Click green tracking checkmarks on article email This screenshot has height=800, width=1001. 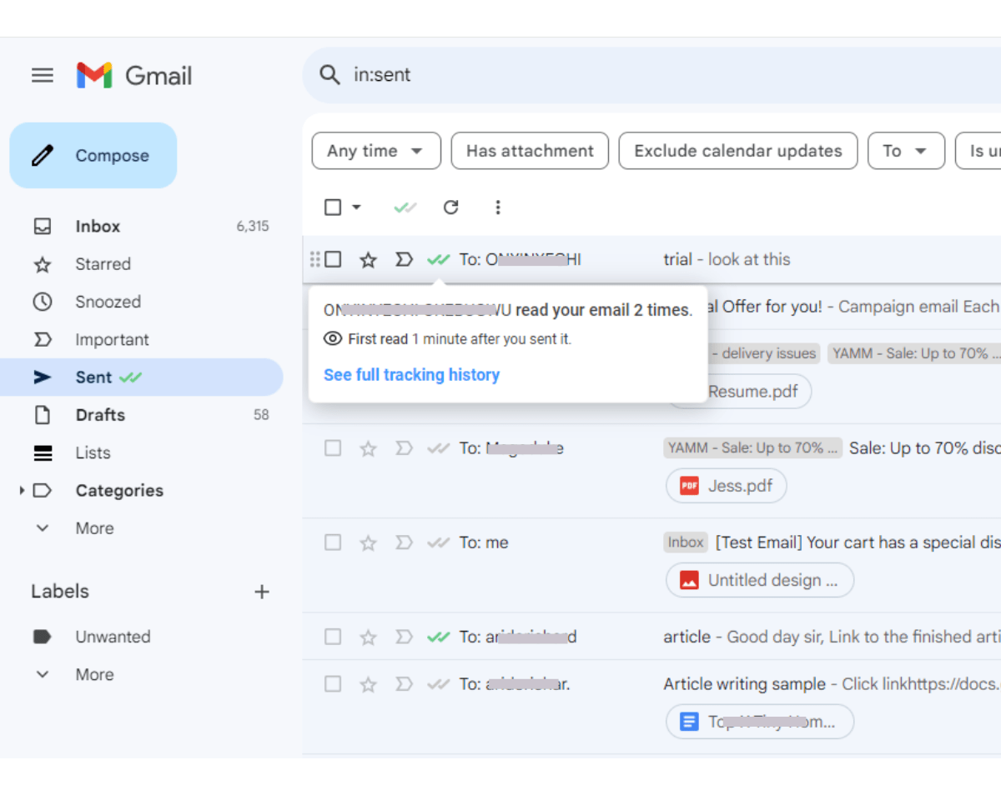pyautogui.click(x=438, y=638)
